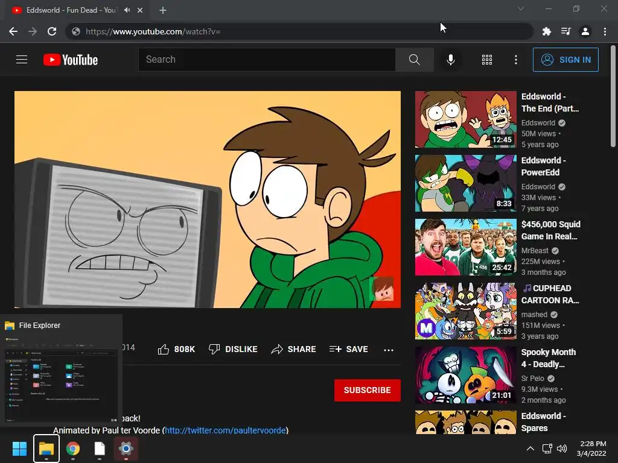Reload the current page
This screenshot has width=618, height=463.
click(52, 31)
